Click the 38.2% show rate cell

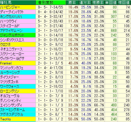(x=99, y=7)
